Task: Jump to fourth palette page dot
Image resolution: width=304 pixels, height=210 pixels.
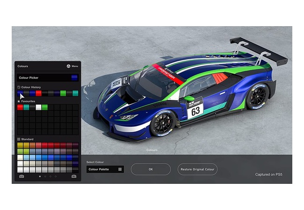Action: pos(56,176)
